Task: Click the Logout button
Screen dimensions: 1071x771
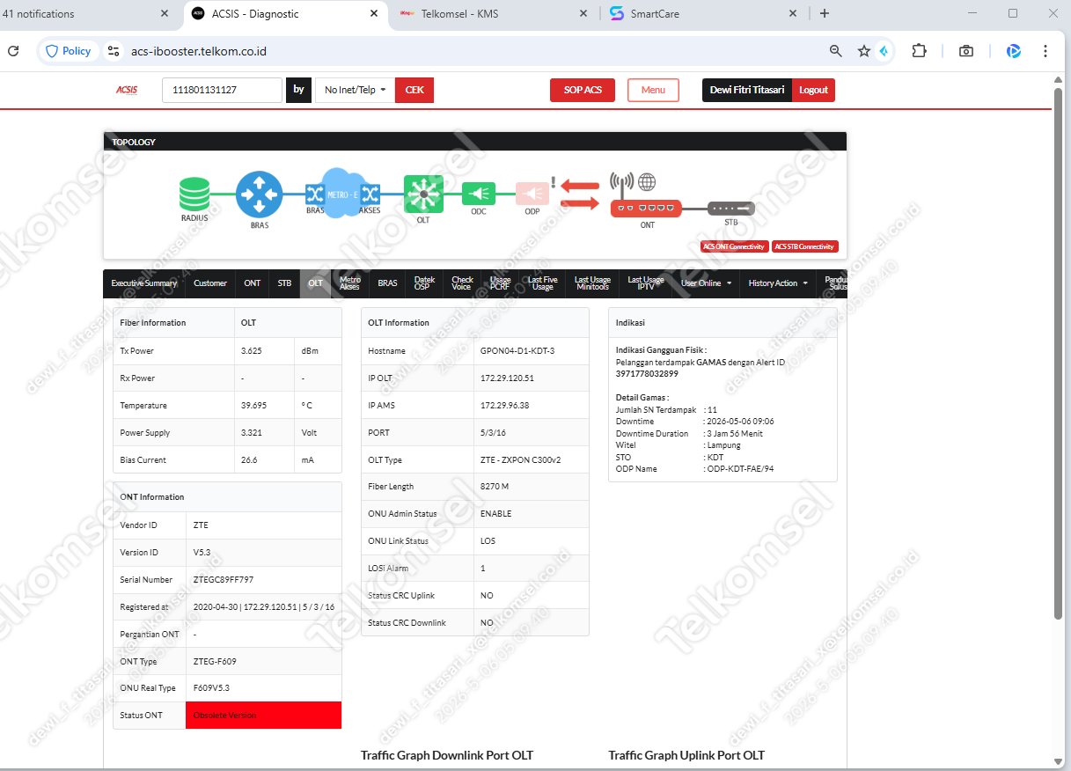Action: pyautogui.click(x=813, y=90)
